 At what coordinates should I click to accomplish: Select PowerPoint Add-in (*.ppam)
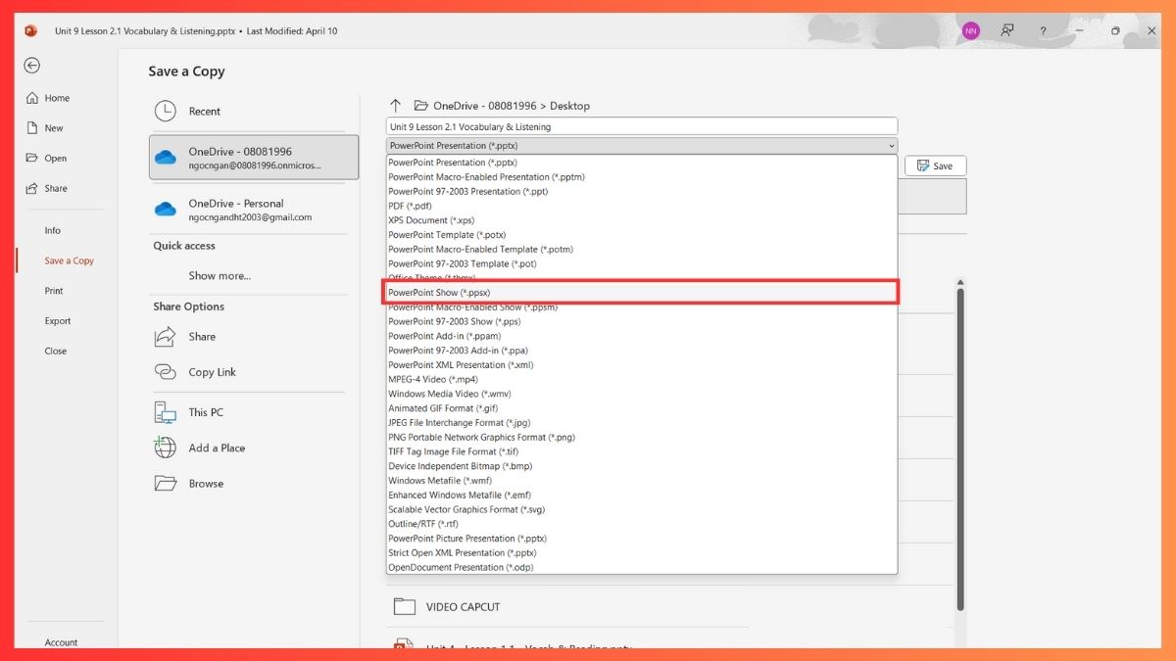[x=642, y=336]
